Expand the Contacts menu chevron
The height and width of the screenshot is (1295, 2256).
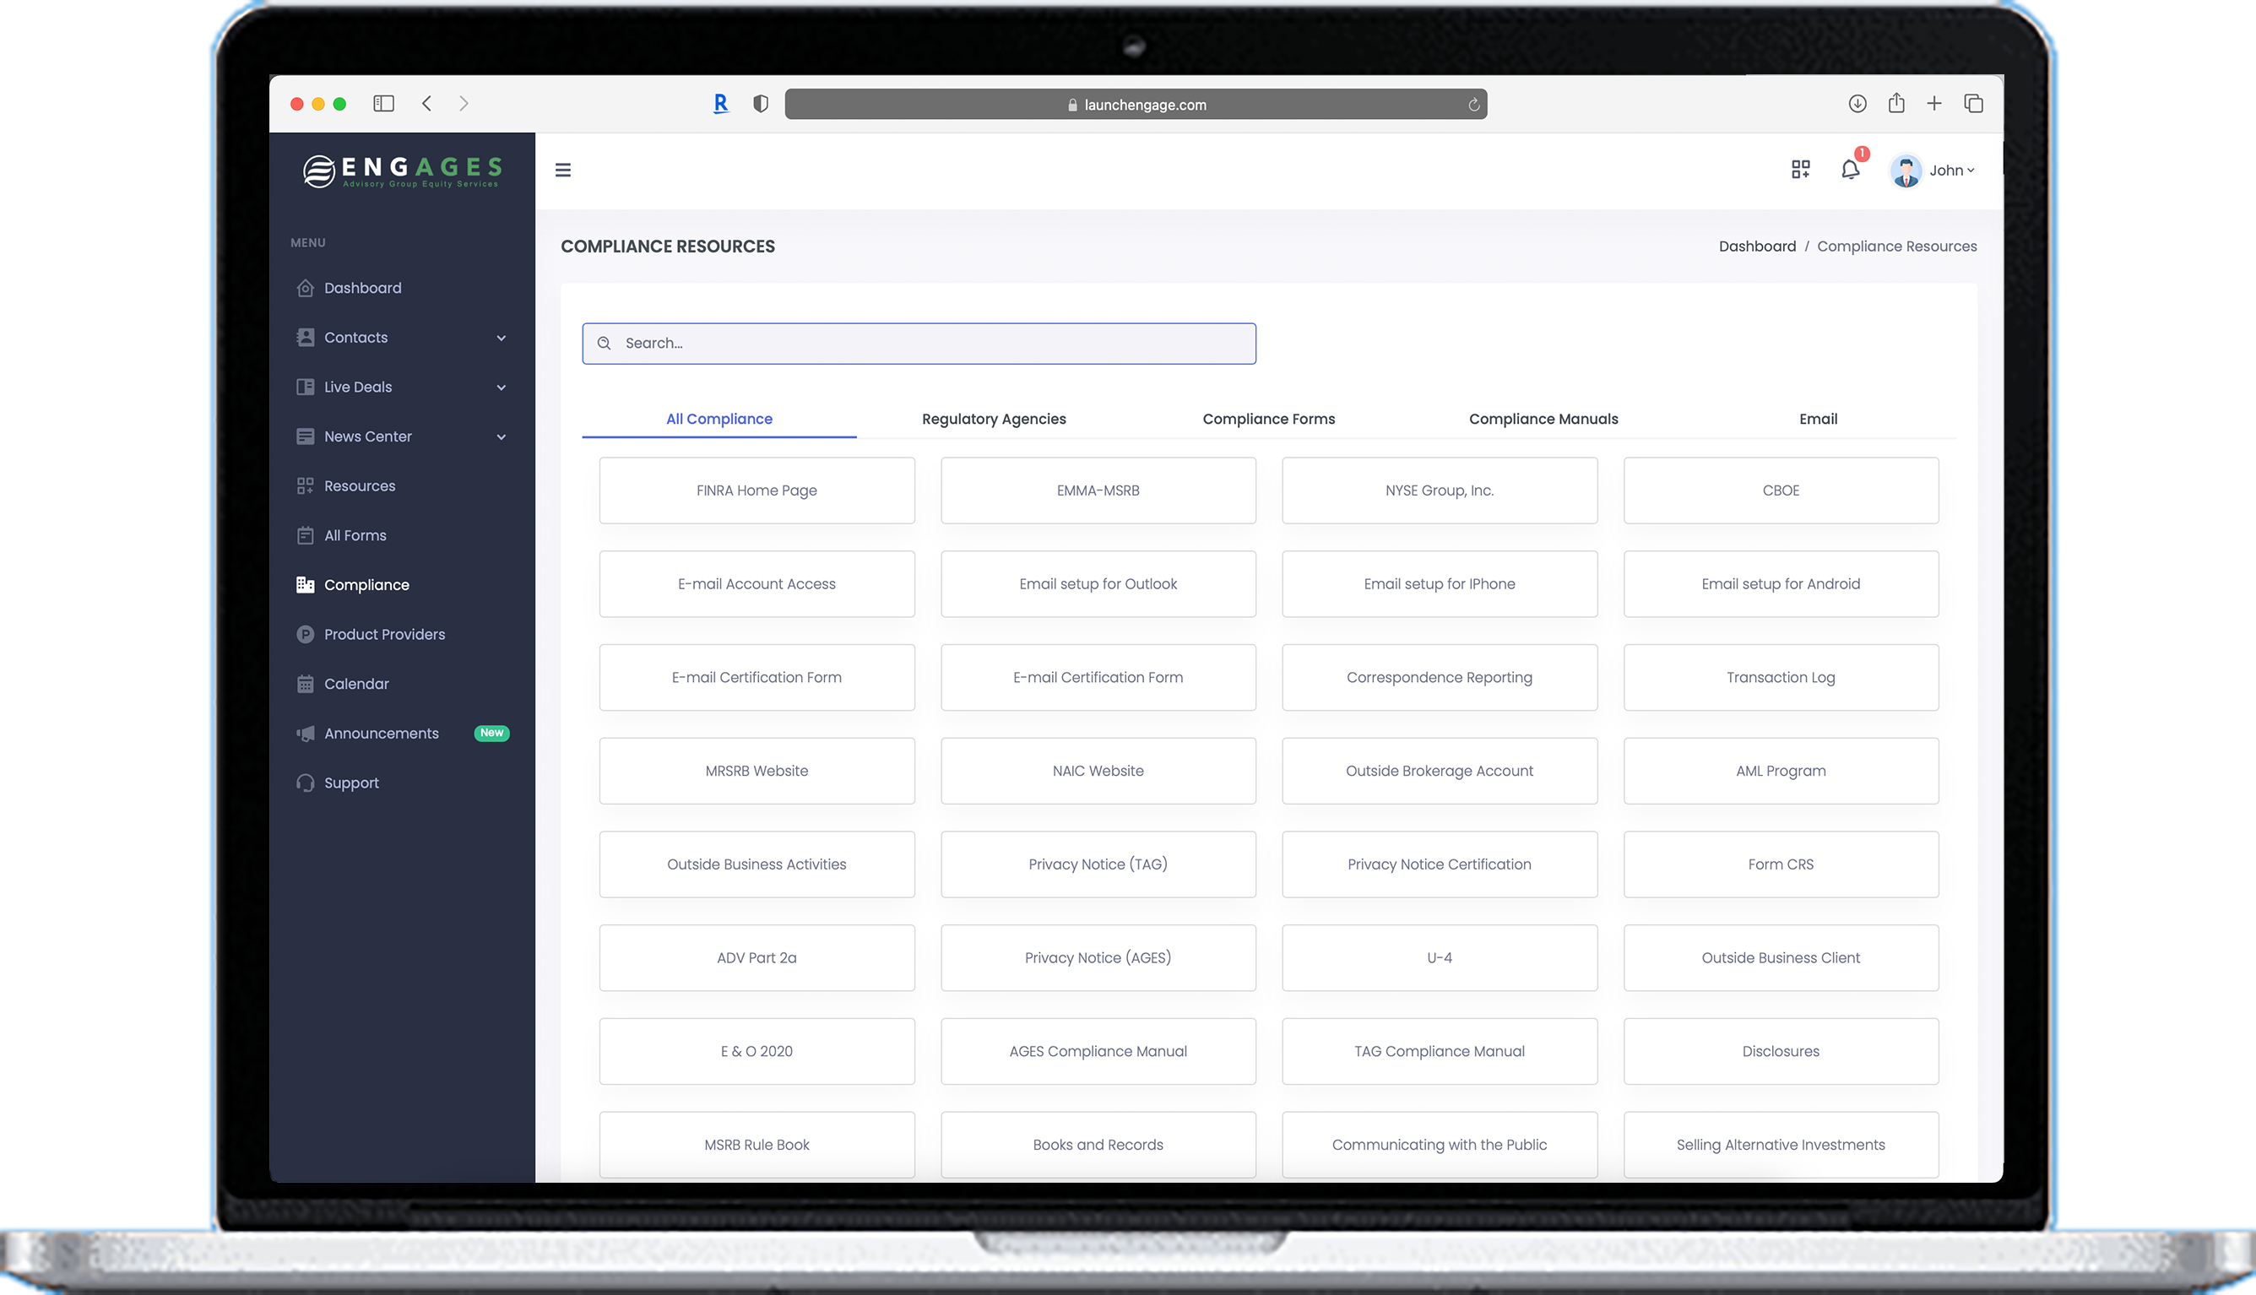(502, 338)
